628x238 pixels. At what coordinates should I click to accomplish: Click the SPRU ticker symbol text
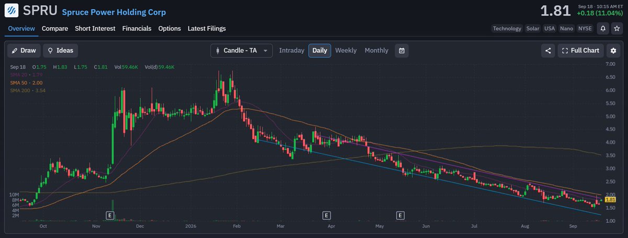click(41, 10)
